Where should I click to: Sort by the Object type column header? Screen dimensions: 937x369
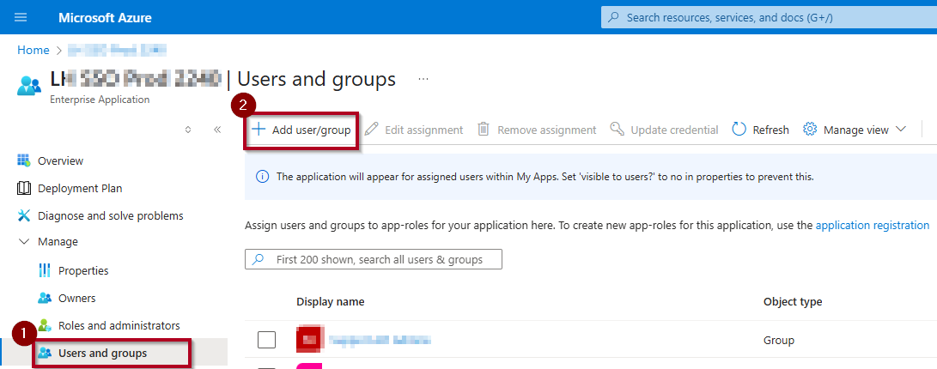pos(793,301)
